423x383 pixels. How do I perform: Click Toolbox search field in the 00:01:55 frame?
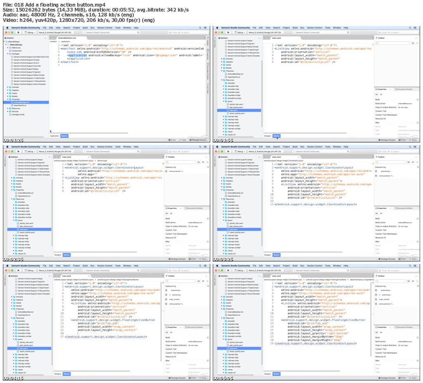click(393, 43)
